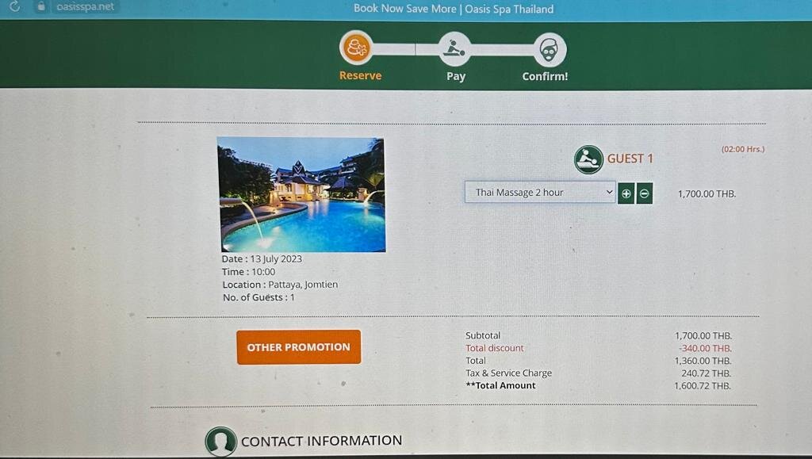Image resolution: width=812 pixels, height=459 pixels.
Task: Click the CONTACT INFORMATION heading
Action: coord(321,441)
